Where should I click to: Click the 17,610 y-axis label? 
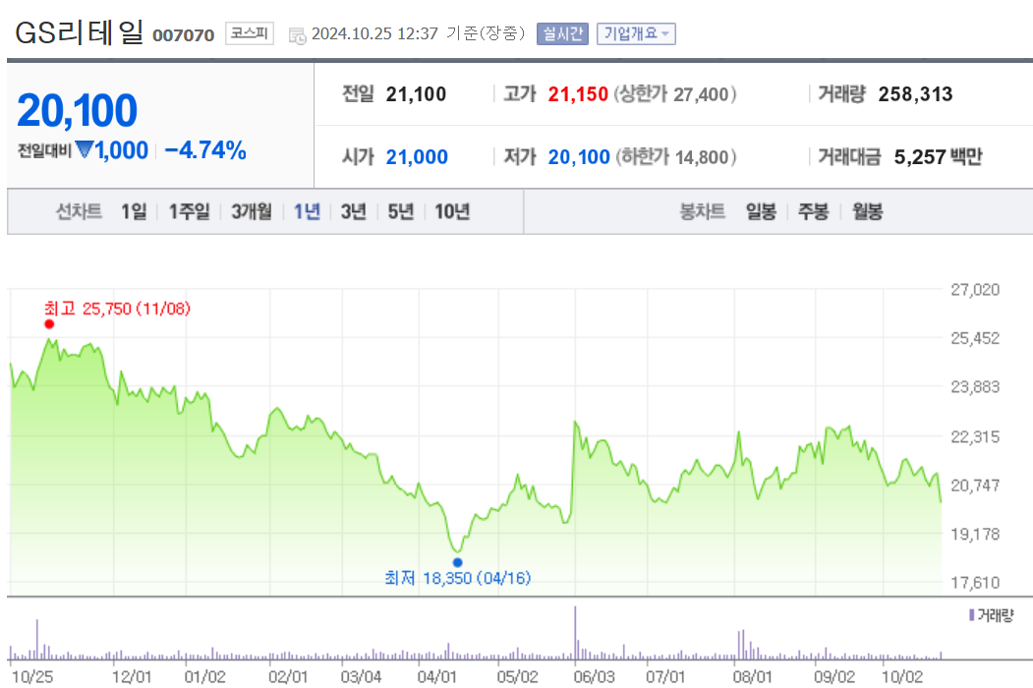[x=975, y=583]
